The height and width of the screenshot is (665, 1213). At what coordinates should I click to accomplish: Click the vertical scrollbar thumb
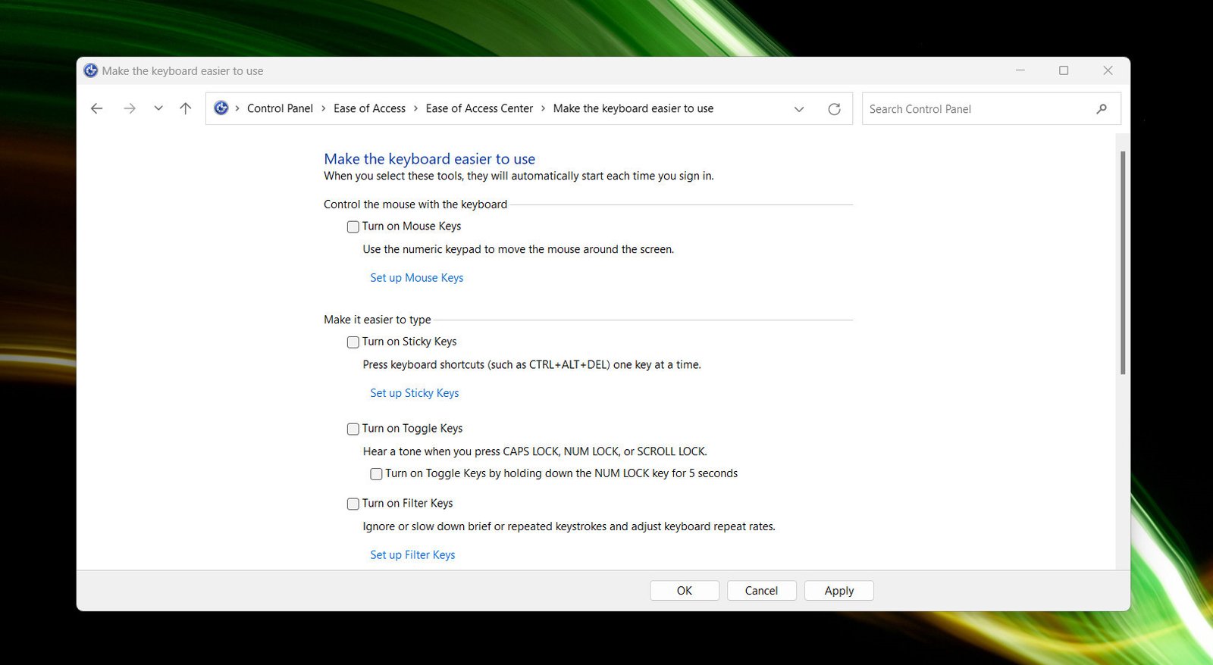pos(1123,262)
